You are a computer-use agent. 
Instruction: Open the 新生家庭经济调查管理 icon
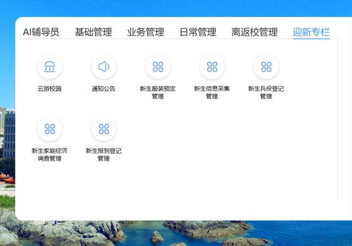50,129
